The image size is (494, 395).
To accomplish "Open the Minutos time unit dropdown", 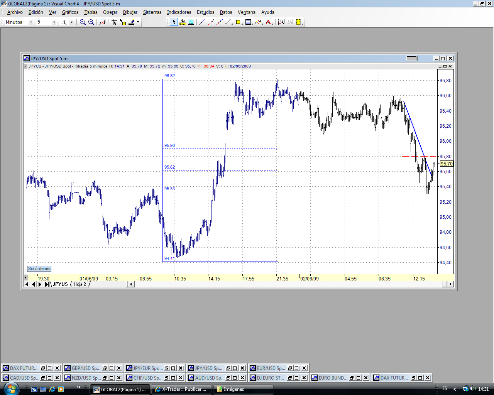I will coord(31,22).
